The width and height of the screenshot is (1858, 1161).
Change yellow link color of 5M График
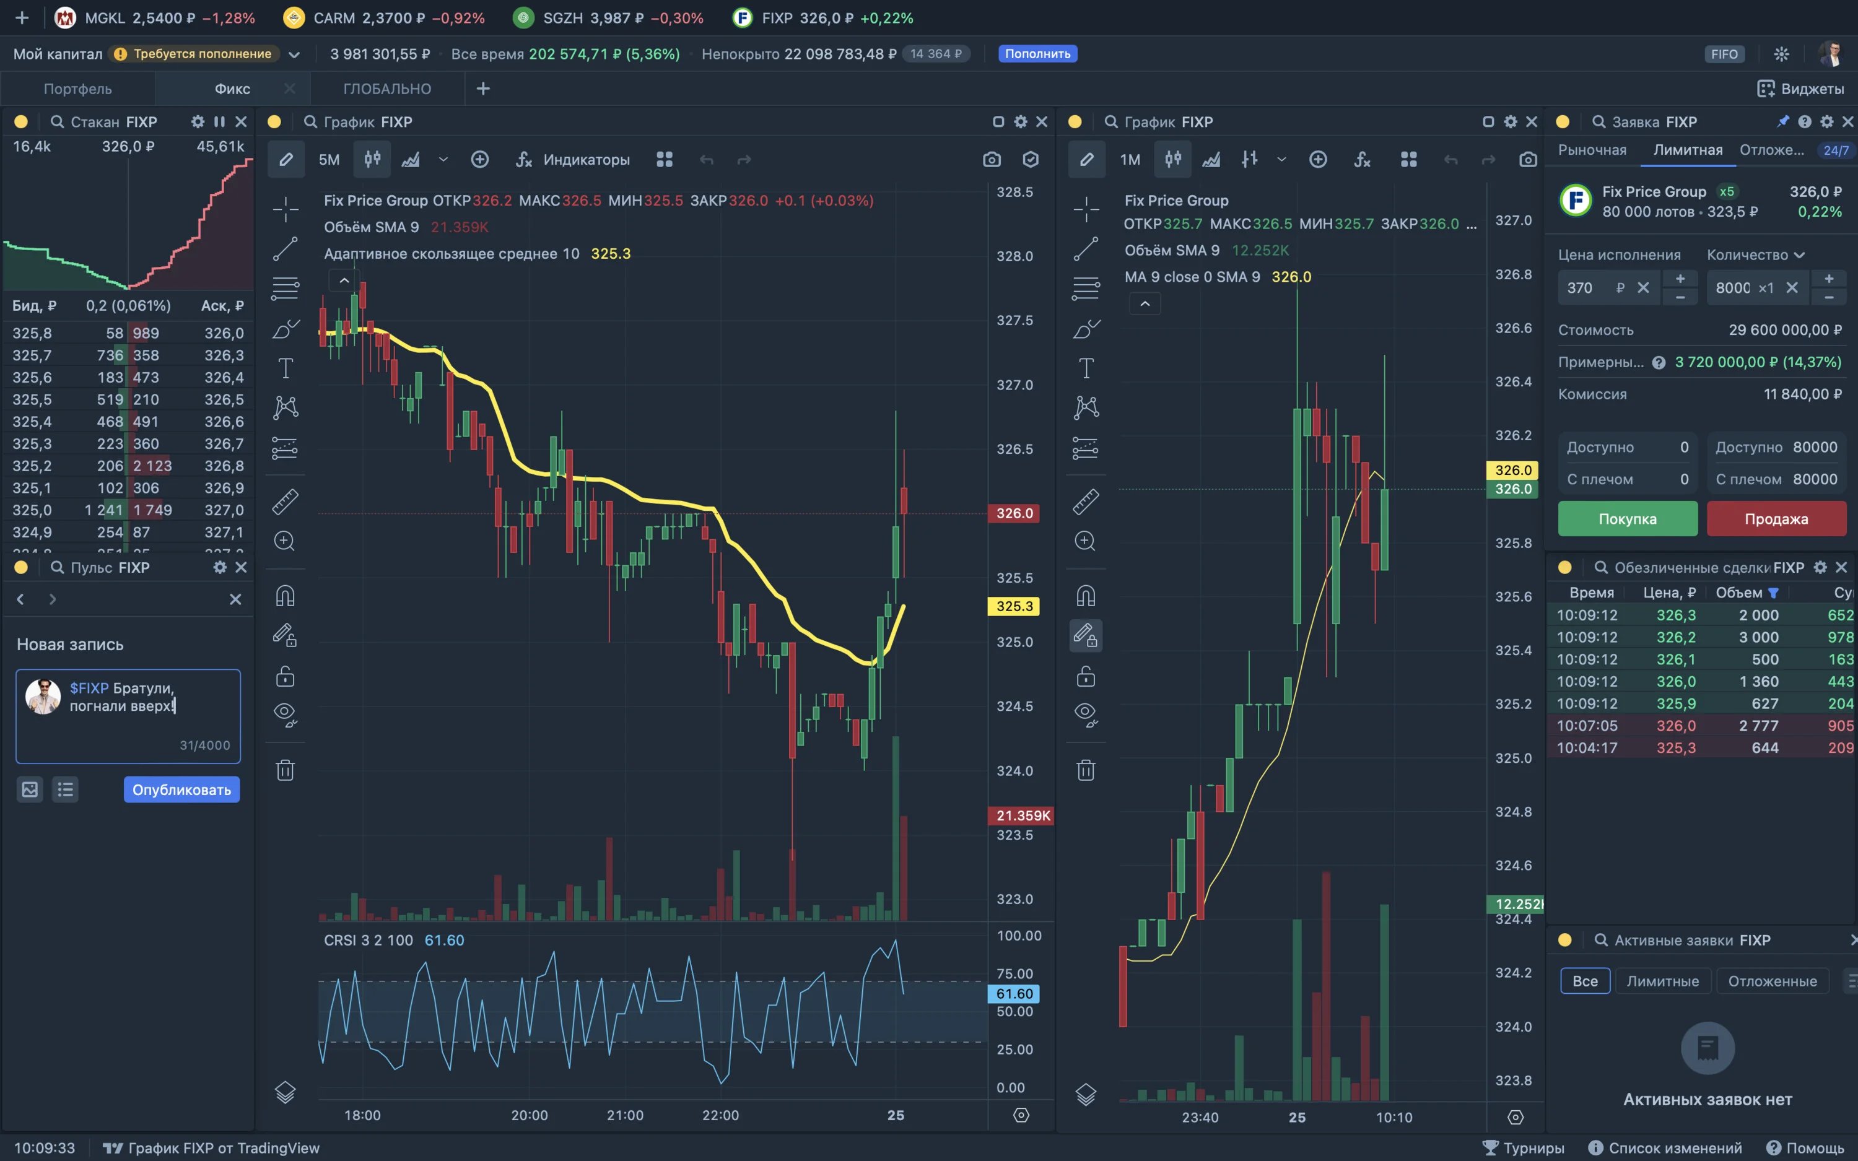pyautogui.click(x=274, y=122)
